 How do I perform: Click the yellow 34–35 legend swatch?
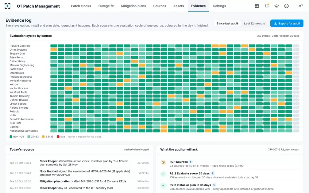pyautogui.click(x=43, y=137)
